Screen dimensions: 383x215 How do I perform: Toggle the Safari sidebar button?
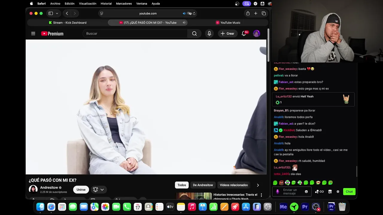pos(51,13)
